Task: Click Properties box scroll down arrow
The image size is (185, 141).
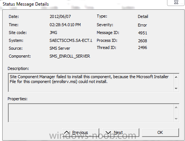Action: [x=176, y=119]
